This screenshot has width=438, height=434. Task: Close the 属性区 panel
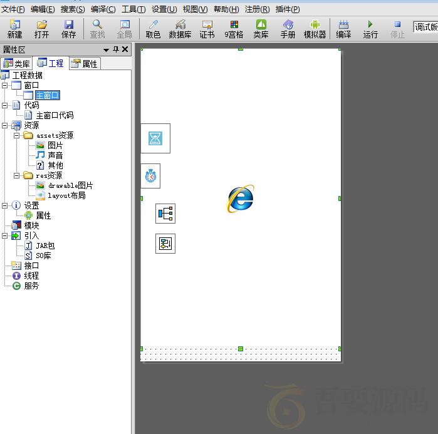tap(125, 49)
